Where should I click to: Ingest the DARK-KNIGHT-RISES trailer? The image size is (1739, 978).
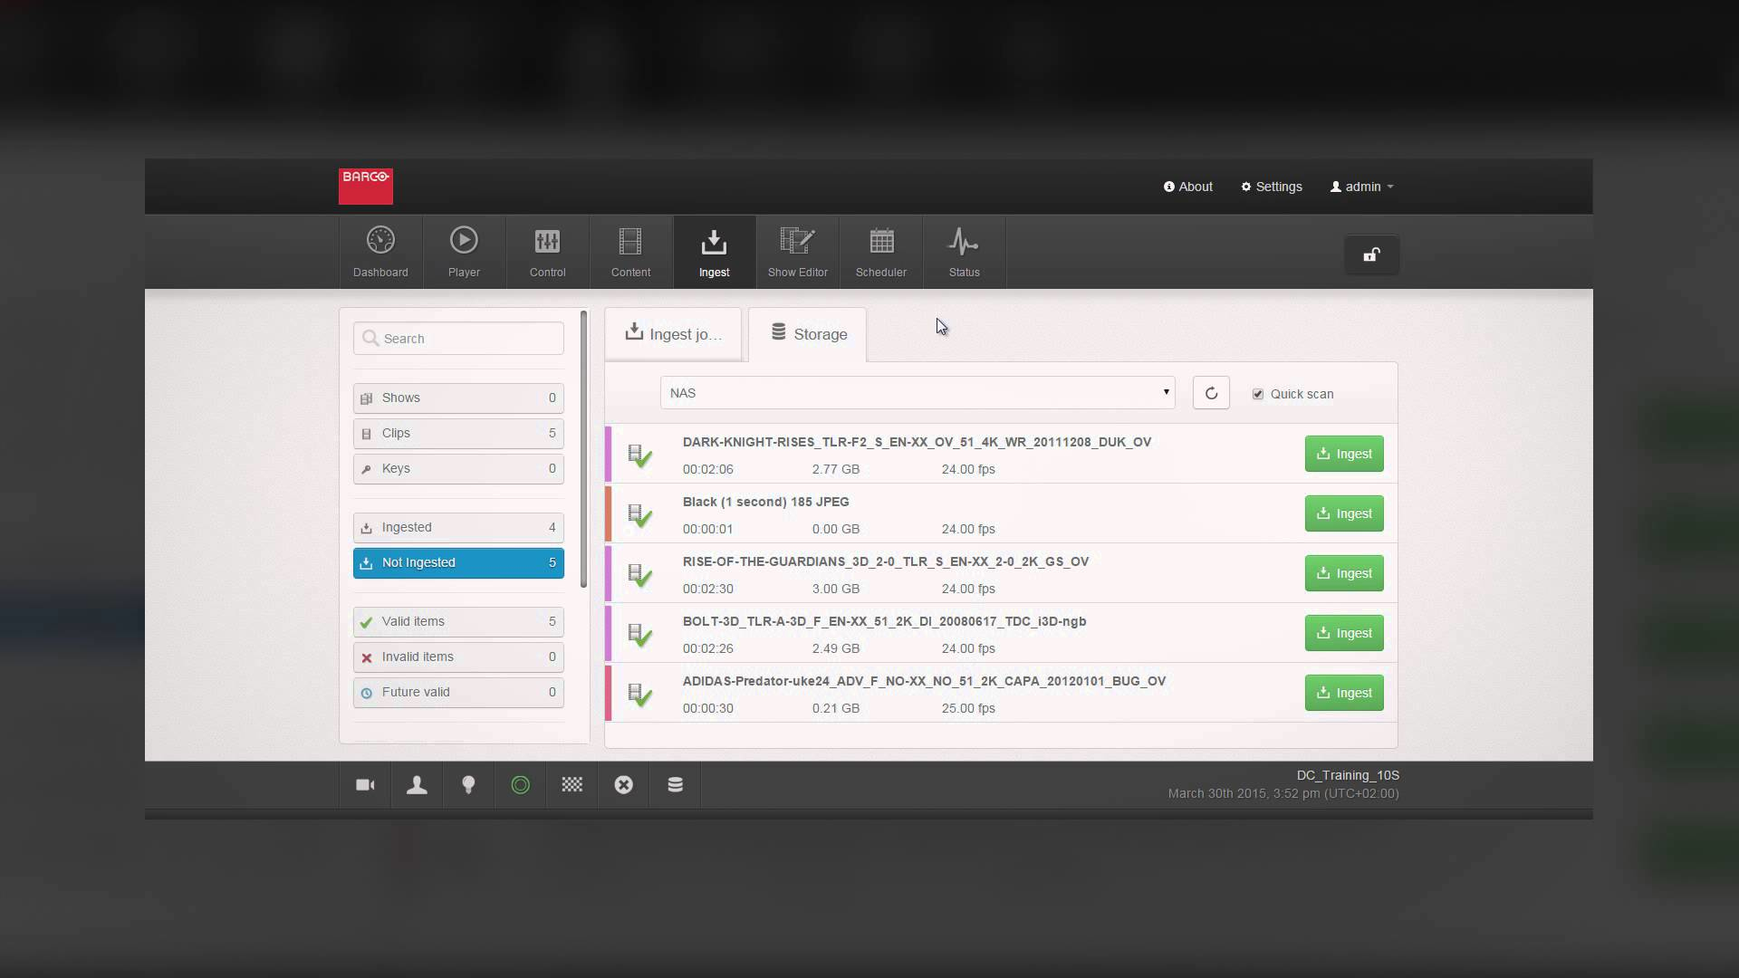(x=1344, y=454)
